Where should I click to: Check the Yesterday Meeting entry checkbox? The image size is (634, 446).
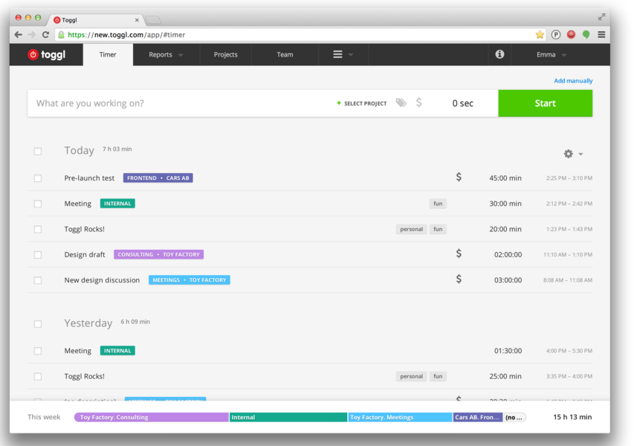coord(38,351)
